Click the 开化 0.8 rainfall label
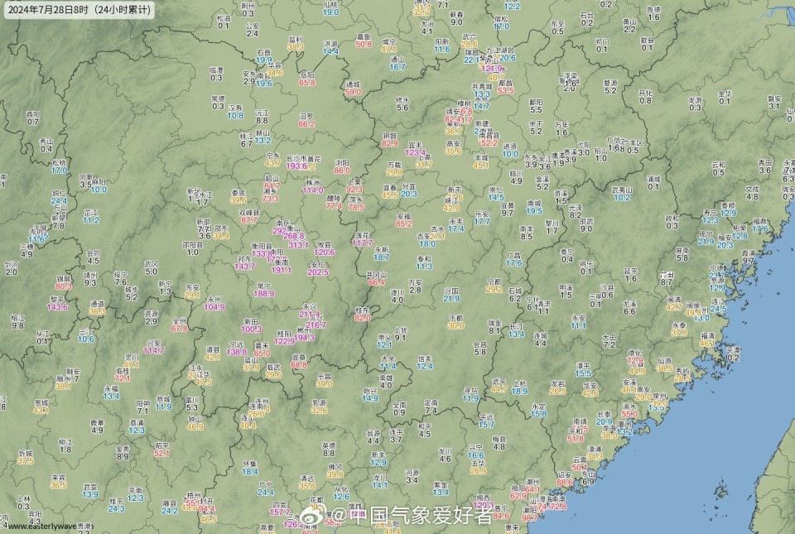The height and width of the screenshot is (534, 795). (x=645, y=97)
